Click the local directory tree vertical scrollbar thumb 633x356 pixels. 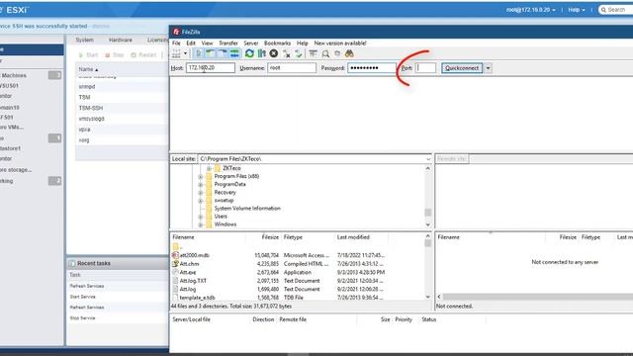[x=428, y=212]
